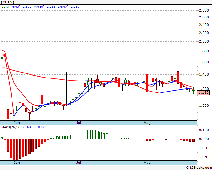Click the current price tag 1.180
Viewport: 212px width, 170px height.
[204, 93]
